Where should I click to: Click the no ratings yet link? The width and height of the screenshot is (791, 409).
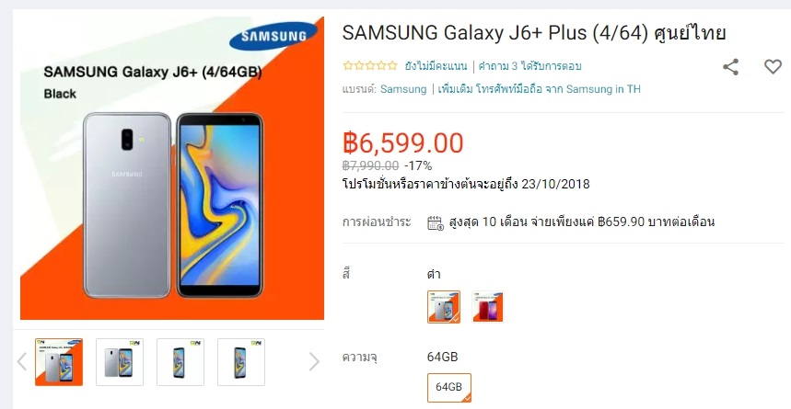436,66
